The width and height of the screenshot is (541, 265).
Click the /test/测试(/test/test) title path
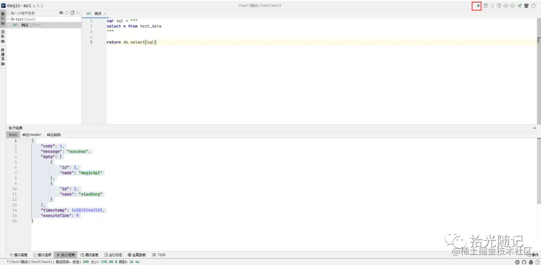260,6
